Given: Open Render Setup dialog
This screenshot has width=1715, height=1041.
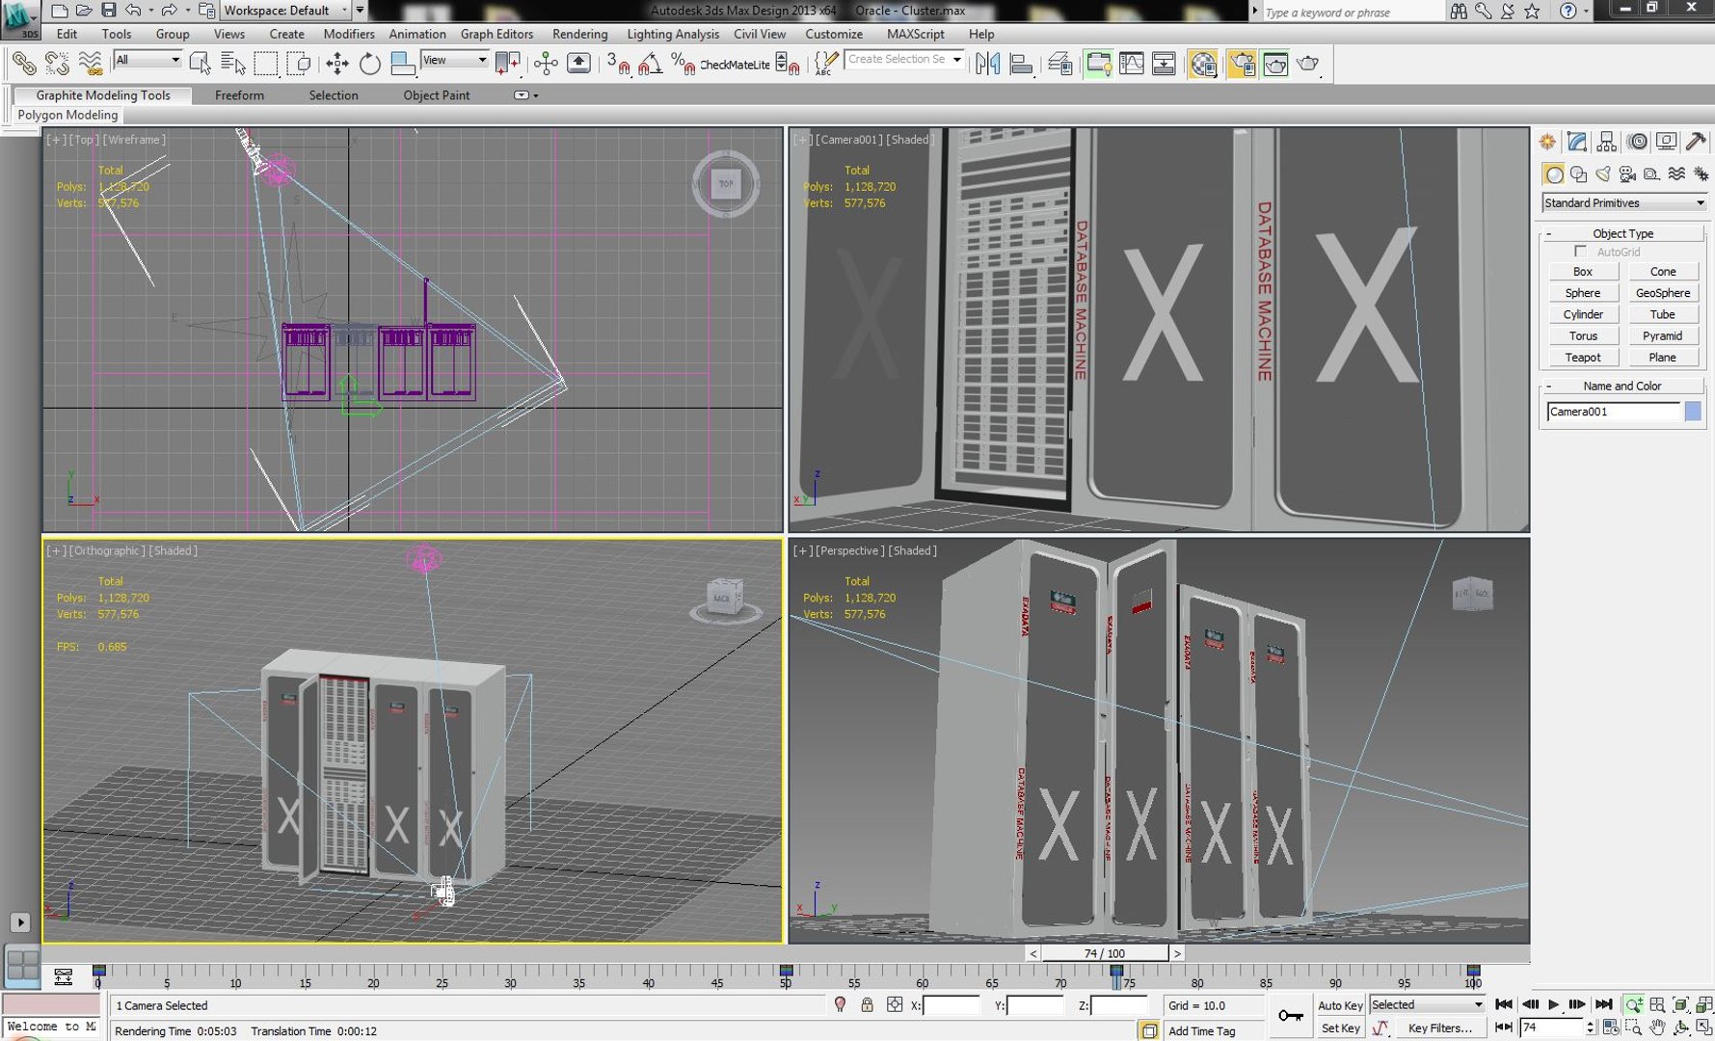Looking at the screenshot, I should tap(1242, 65).
